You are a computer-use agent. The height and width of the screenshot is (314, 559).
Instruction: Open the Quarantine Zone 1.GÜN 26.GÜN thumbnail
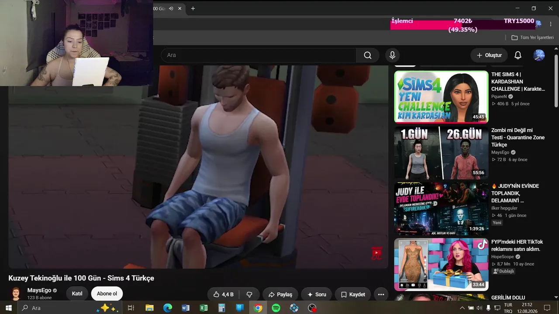point(441,153)
